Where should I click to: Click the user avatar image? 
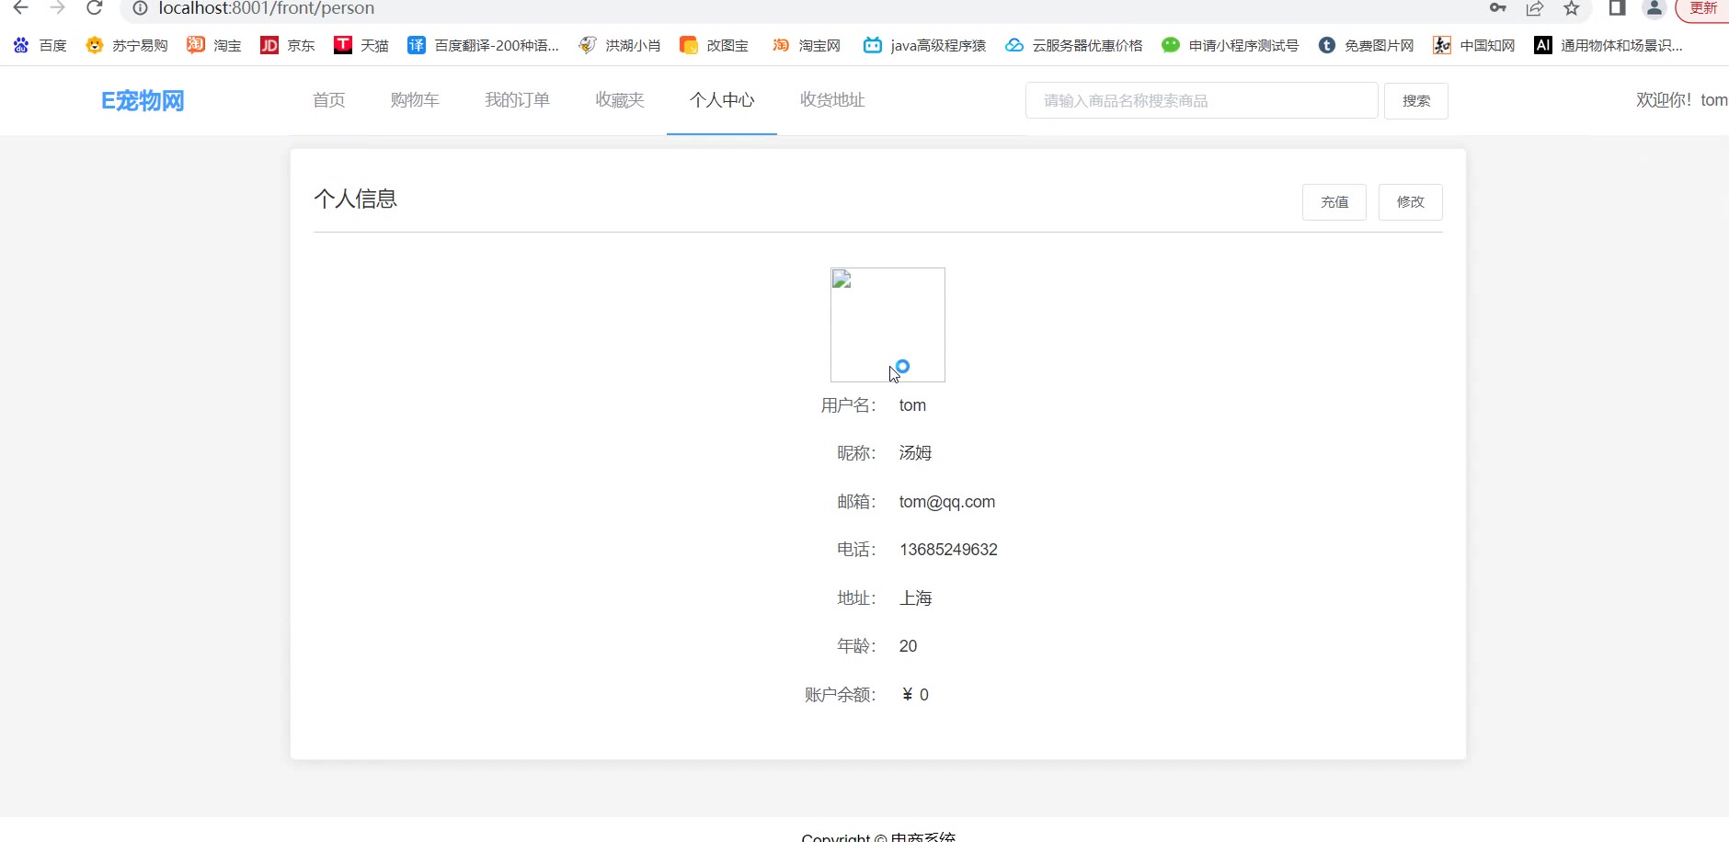tap(887, 324)
